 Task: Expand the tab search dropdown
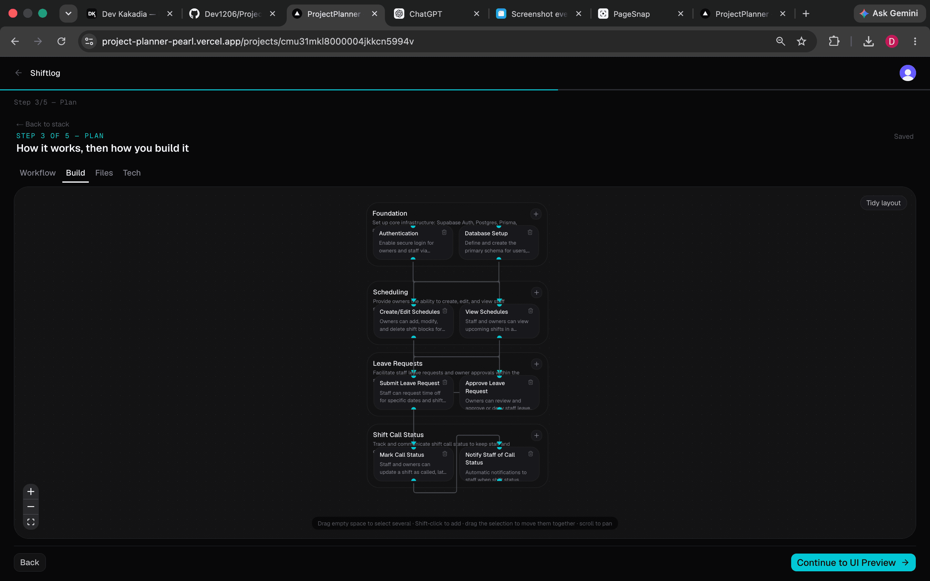68,14
